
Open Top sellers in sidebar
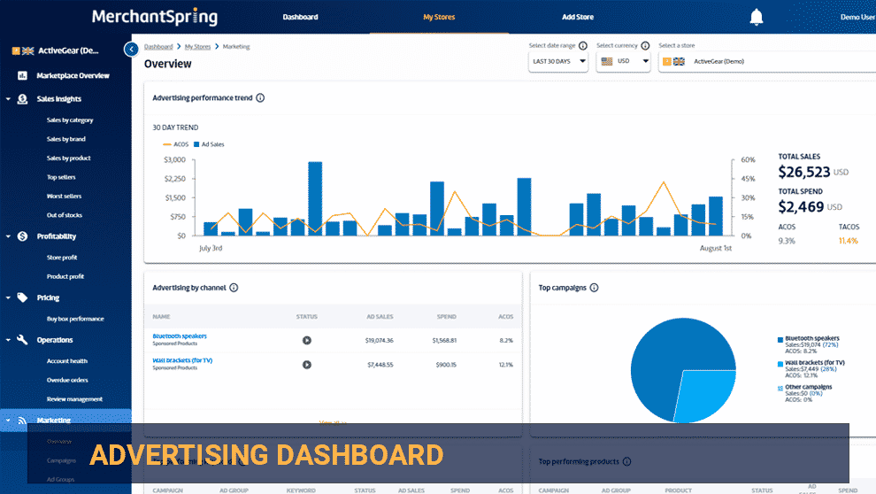(61, 177)
